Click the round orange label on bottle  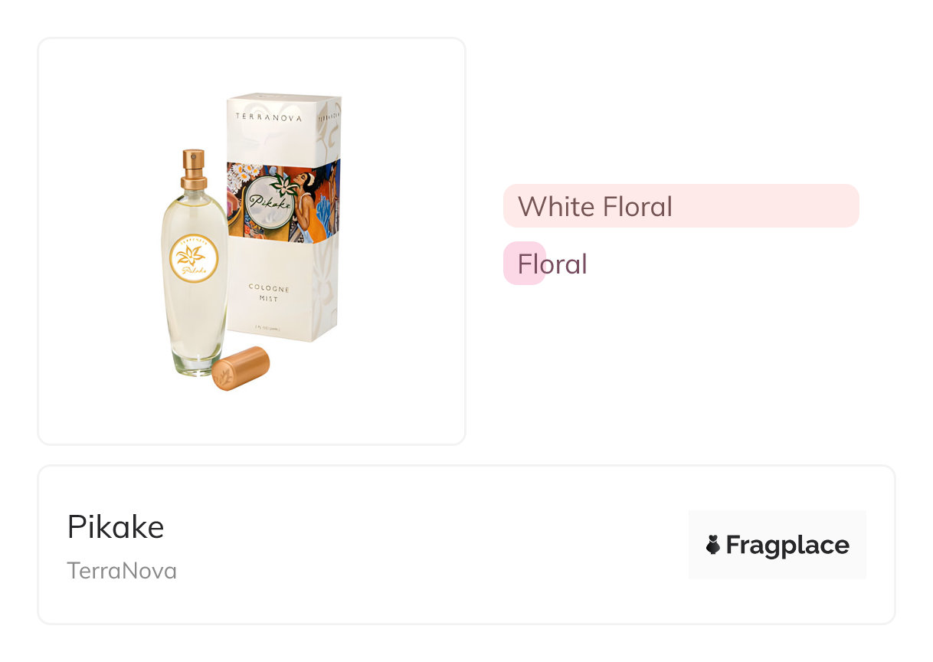point(194,259)
